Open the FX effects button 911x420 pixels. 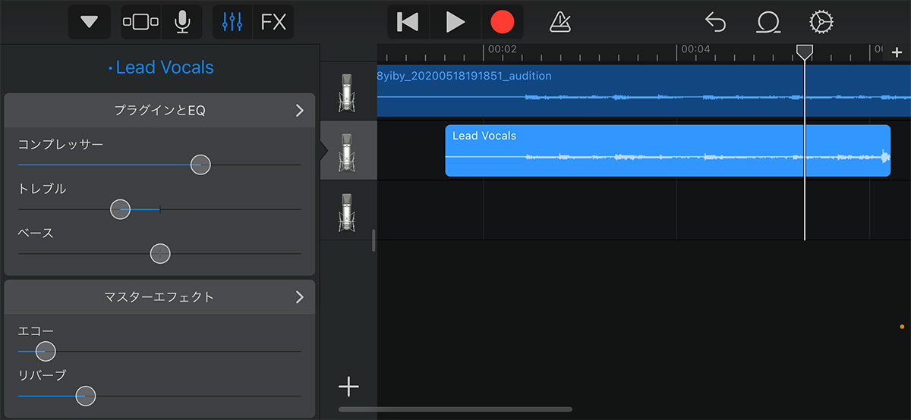[x=273, y=22]
